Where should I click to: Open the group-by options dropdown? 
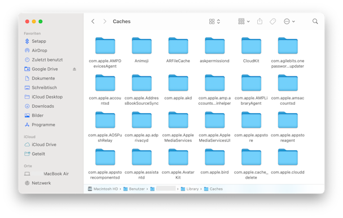pyautogui.click(x=244, y=21)
